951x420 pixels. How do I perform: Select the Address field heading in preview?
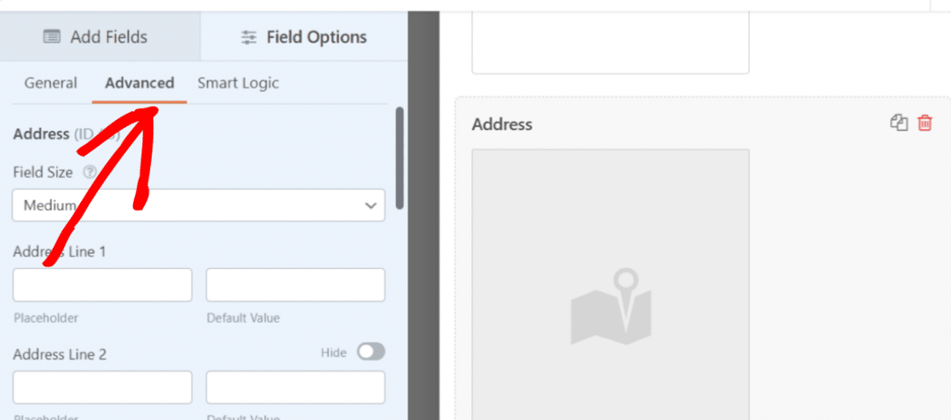point(502,124)
